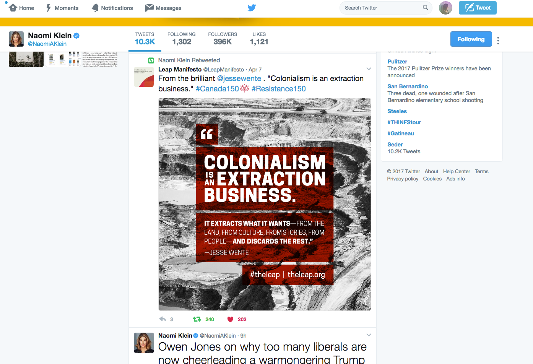
Task: Open Naomi Klein avatar on 9h tweet
Action: pyautogui.click(x=144, y=343)
